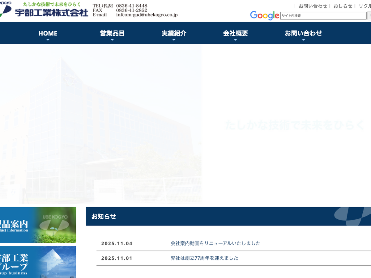Open the リクルート link at top right
The height and width of the screenshot is (278, 371).
pos(365,6)
